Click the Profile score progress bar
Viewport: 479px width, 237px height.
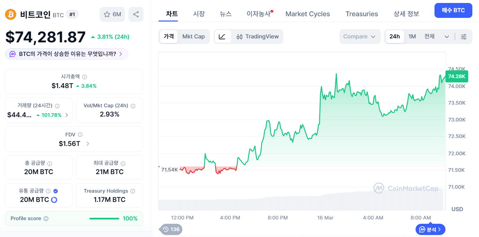tap(104, 218)
